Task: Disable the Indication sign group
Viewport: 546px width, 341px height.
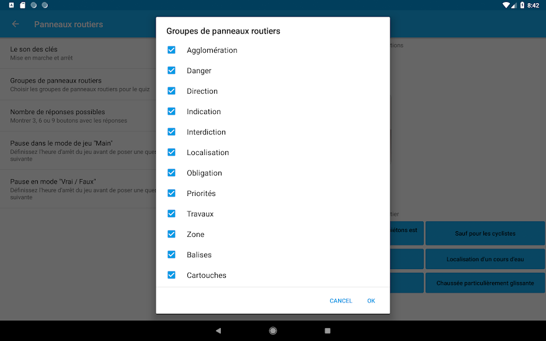Action: pos(172,112)
